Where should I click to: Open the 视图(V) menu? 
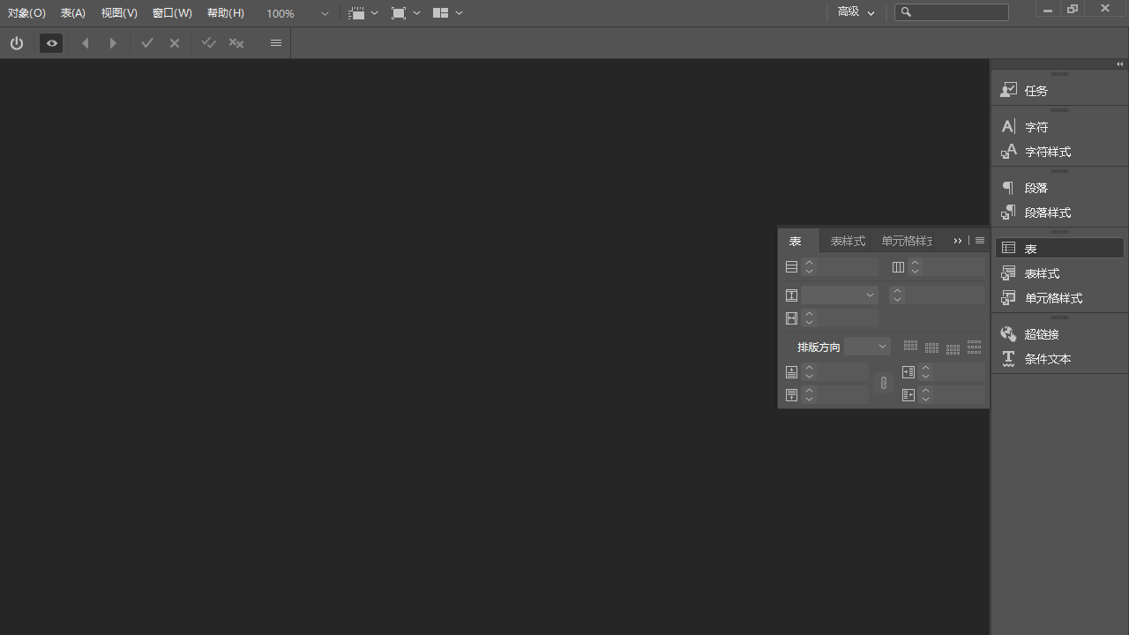119,12
